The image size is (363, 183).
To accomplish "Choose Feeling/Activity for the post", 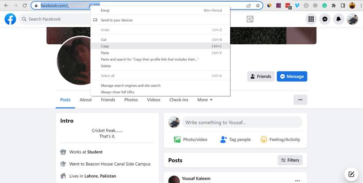I will (280, 140).
